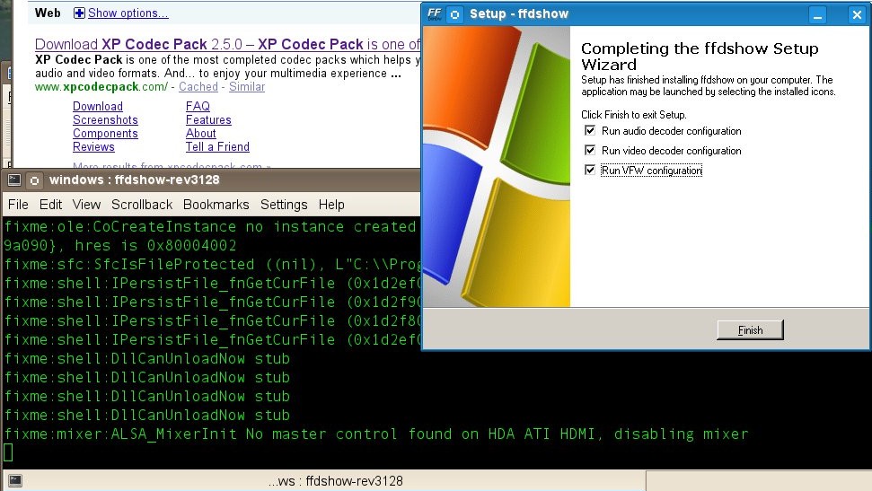Open the Scrollback menu in Konsole

[x=142, y=205]
